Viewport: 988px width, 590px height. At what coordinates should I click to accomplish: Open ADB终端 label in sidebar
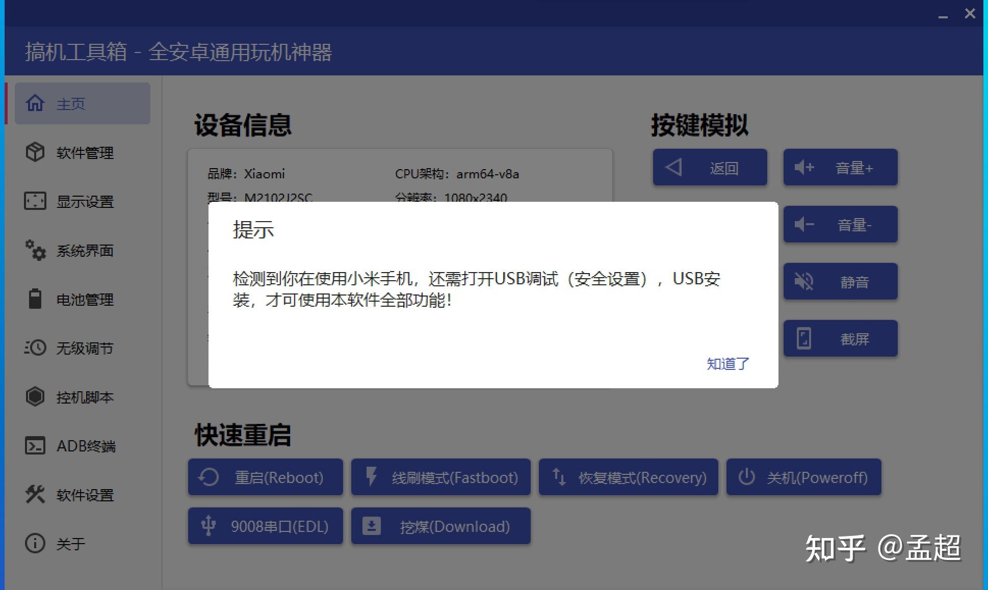coord(86,446)
